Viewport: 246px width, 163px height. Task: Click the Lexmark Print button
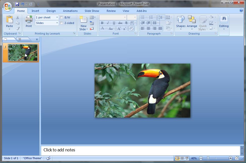pos(29,21)
